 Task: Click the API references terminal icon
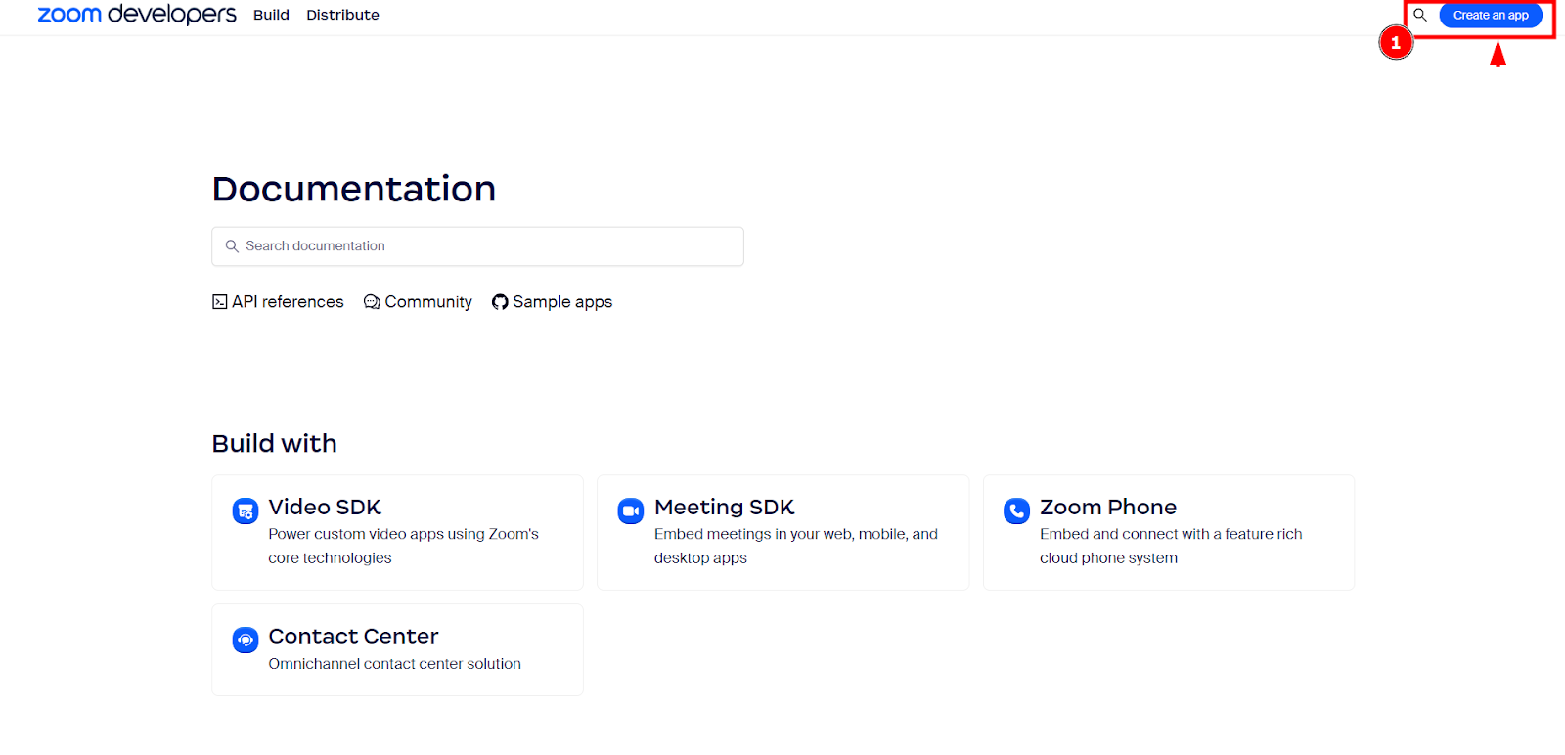tap(220, 302)
